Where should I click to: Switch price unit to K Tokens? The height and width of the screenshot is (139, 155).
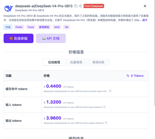[135, 76]
